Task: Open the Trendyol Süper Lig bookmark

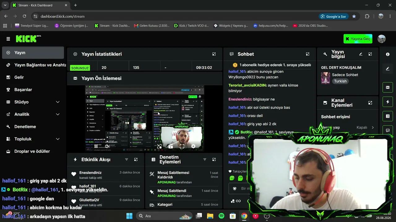Action: coord(32,26)
